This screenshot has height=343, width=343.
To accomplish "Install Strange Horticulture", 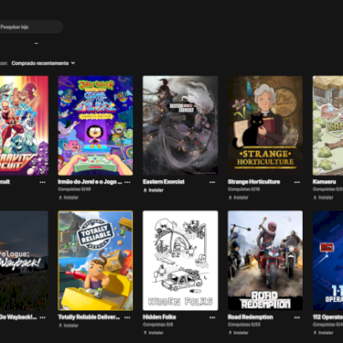I will click(x=238, y=197).
